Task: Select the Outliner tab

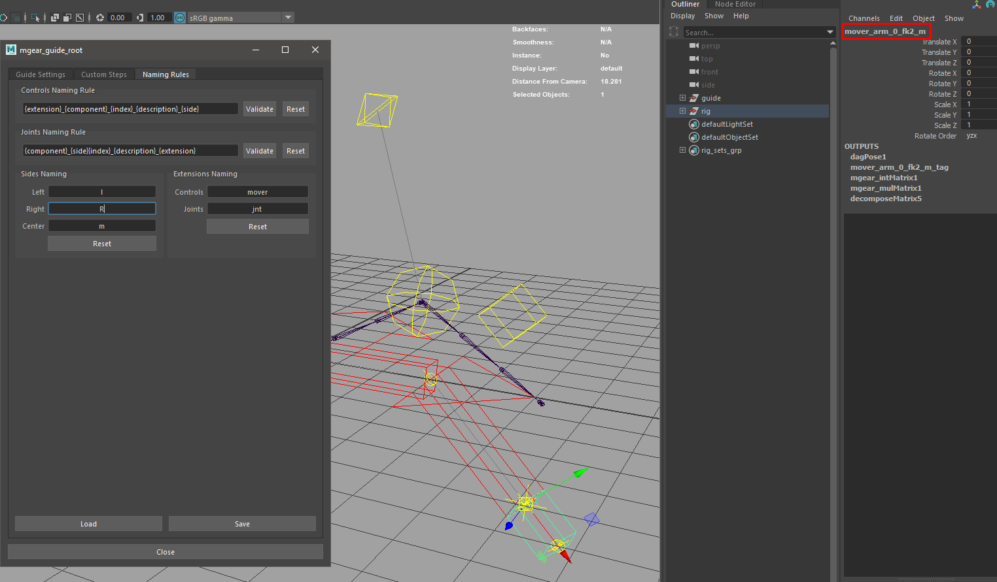Action: [685, 4]
